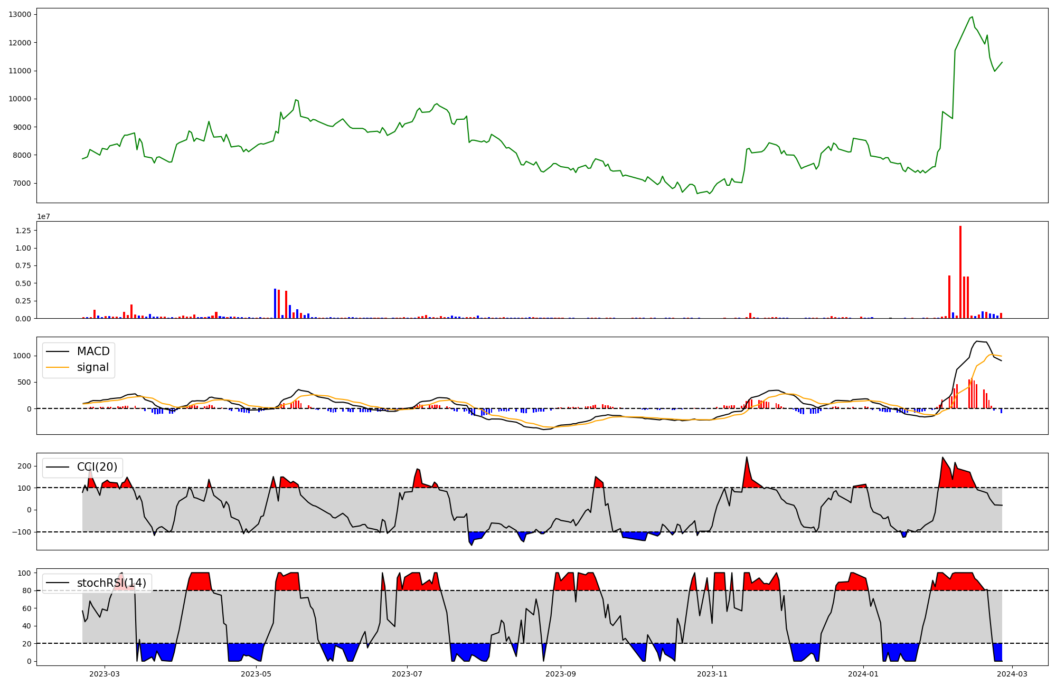Click the 2024-01 date tick label
This screenshot has height=686, width=1056.
pos(863,673)
